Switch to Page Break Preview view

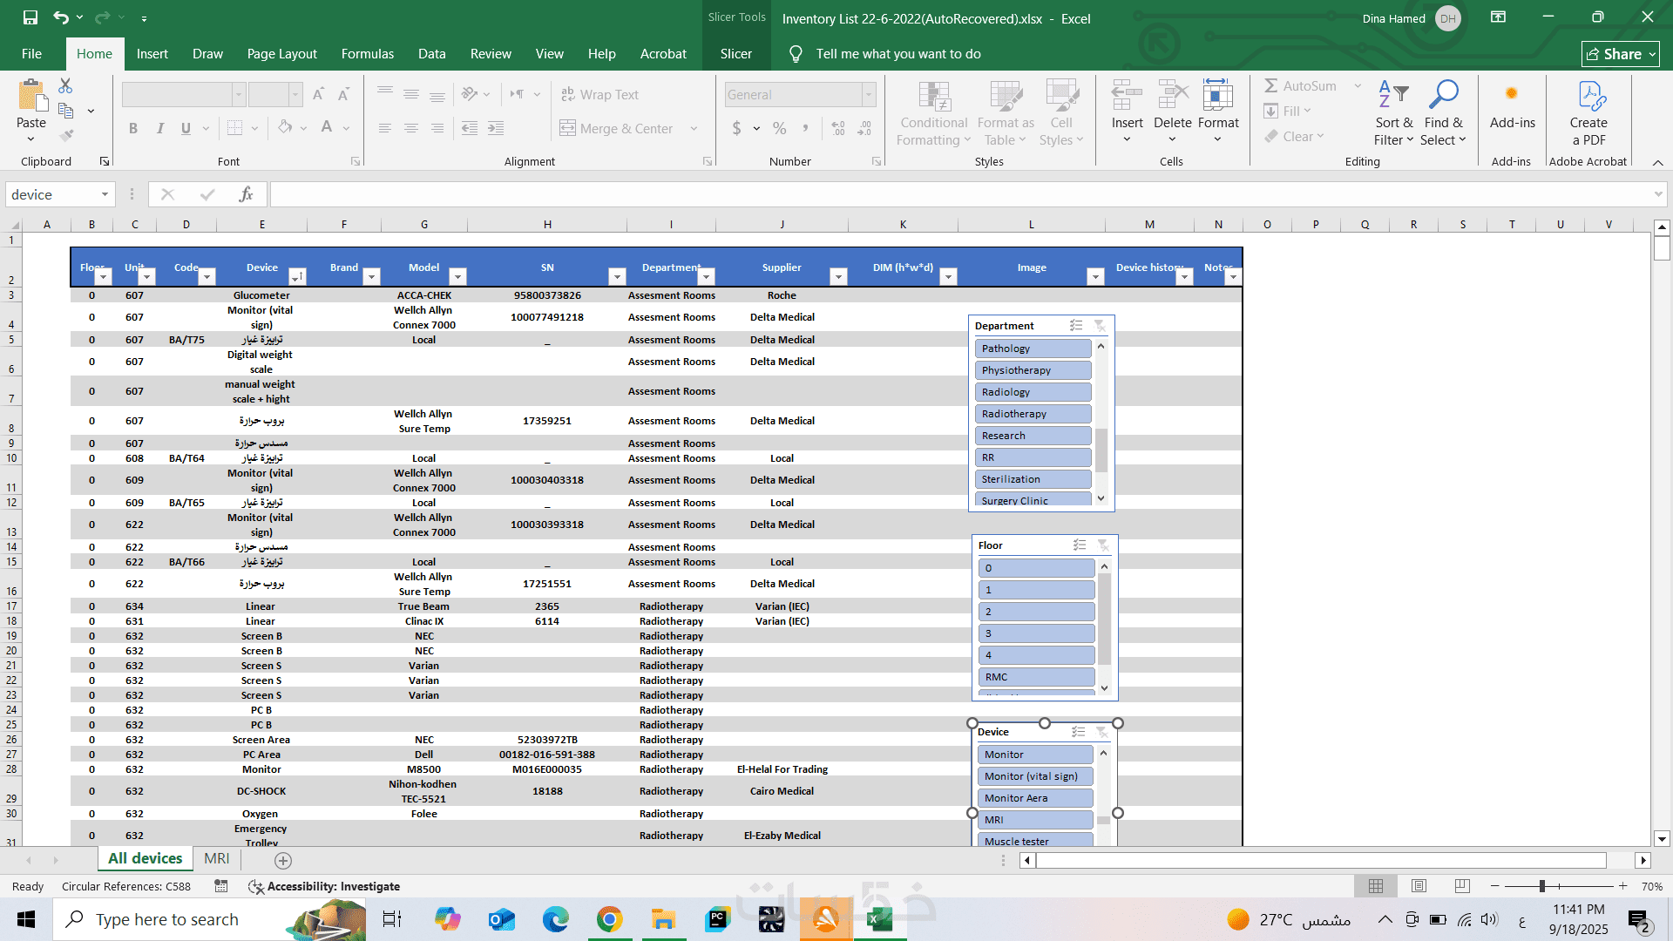click(1462, 886)
